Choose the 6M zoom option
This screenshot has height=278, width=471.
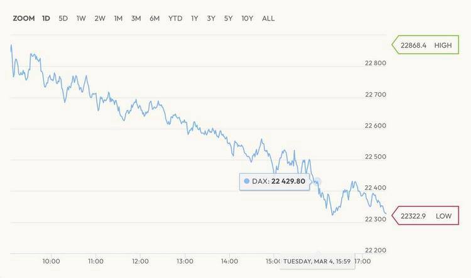(154, 18)
